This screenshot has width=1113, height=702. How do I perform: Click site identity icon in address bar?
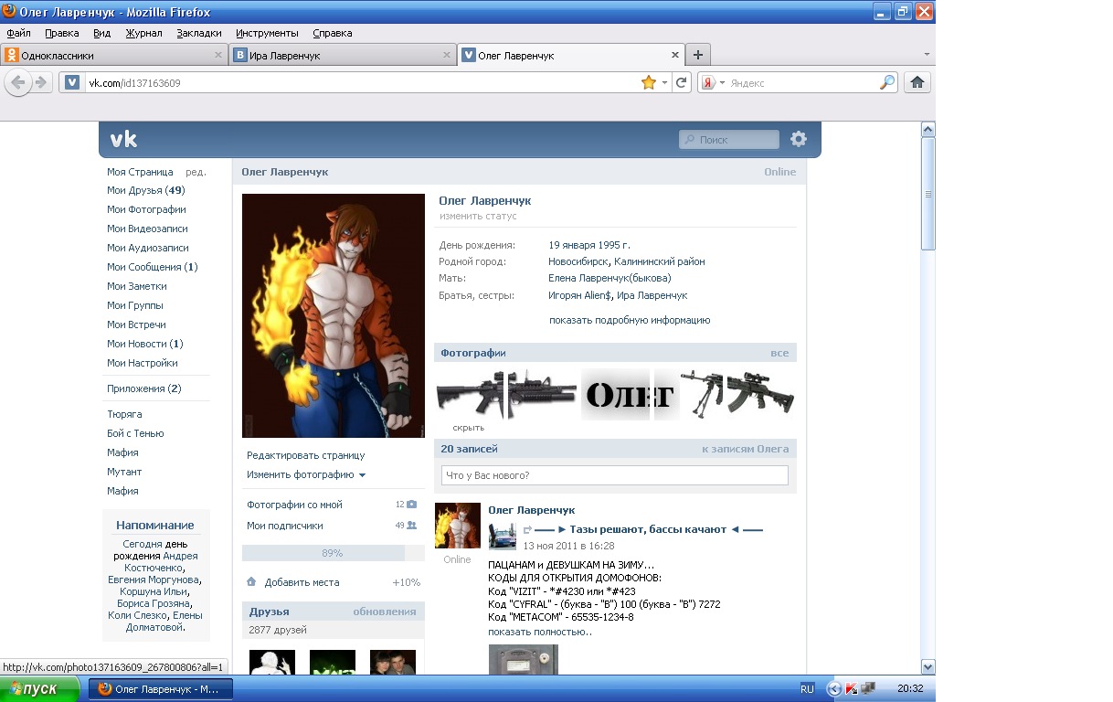(x=72, y=82)
